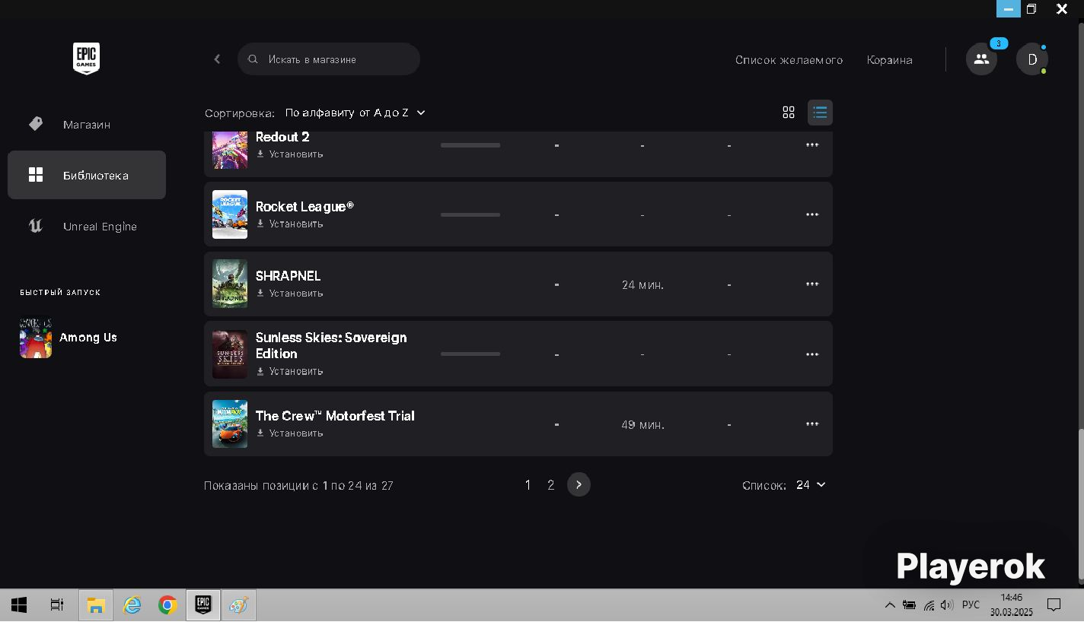Open the Windows Start menu
Image resolution: width=1084 pixels, height=622 pixels.
click(19, 605)
